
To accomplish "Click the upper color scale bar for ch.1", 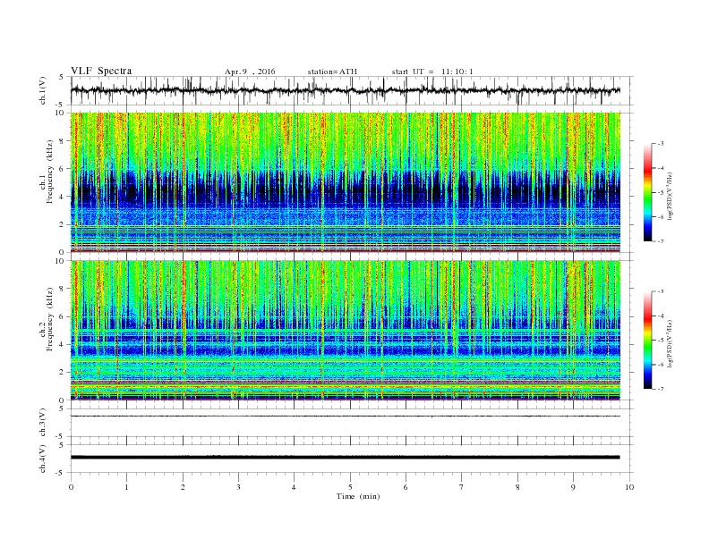I will [x=647, y=193].
